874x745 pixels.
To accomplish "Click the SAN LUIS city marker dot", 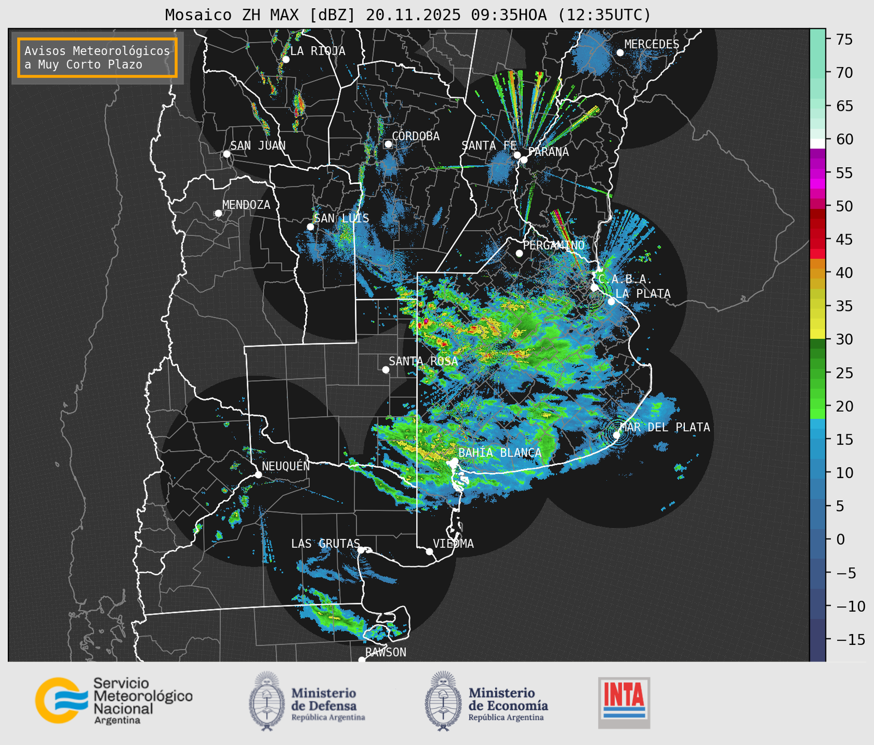I will pos(310,227).
